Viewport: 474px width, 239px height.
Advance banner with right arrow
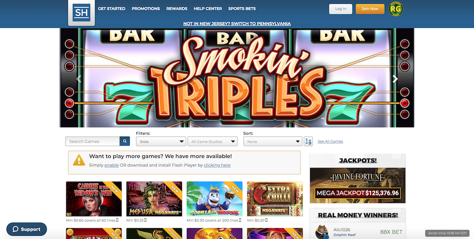pos(395,79)
